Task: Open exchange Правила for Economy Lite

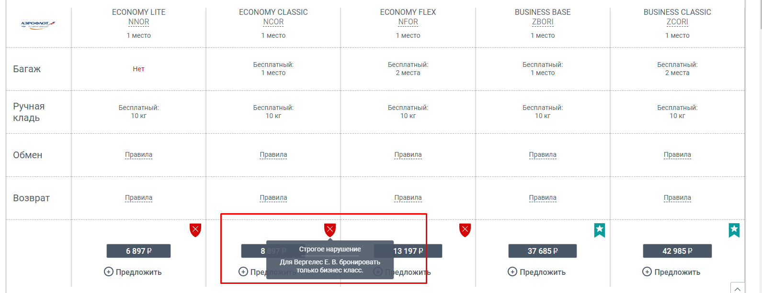Action: click(x=139, y=155)
